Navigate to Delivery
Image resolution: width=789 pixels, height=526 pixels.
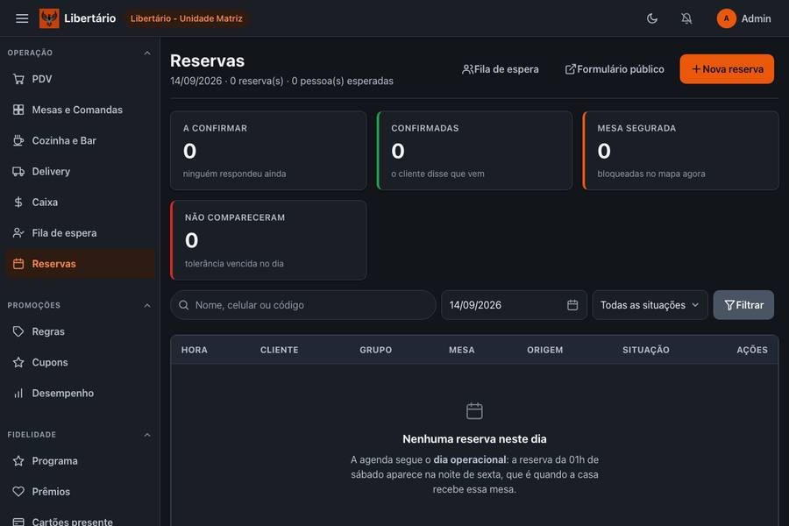pos(80,171)
